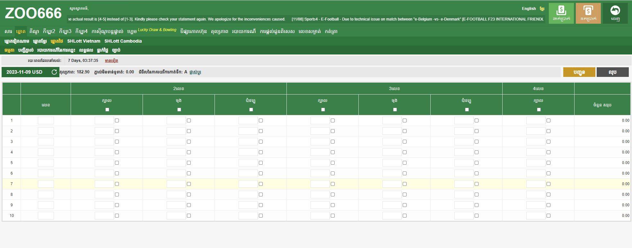Open the live casino menu item
Viewport: 632px width, 248px height.
107,31
